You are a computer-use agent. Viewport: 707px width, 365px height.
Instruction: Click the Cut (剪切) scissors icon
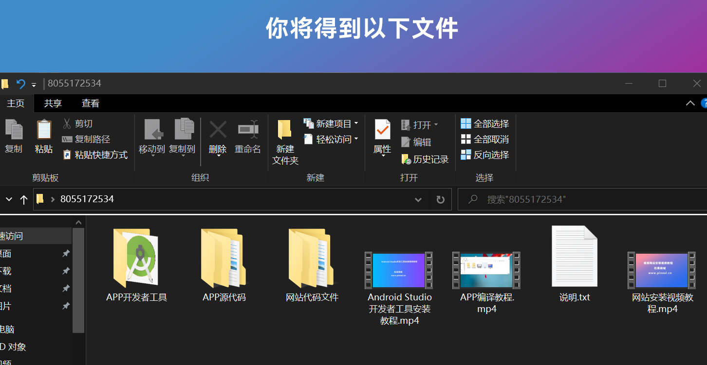click(x=67, y=124)
